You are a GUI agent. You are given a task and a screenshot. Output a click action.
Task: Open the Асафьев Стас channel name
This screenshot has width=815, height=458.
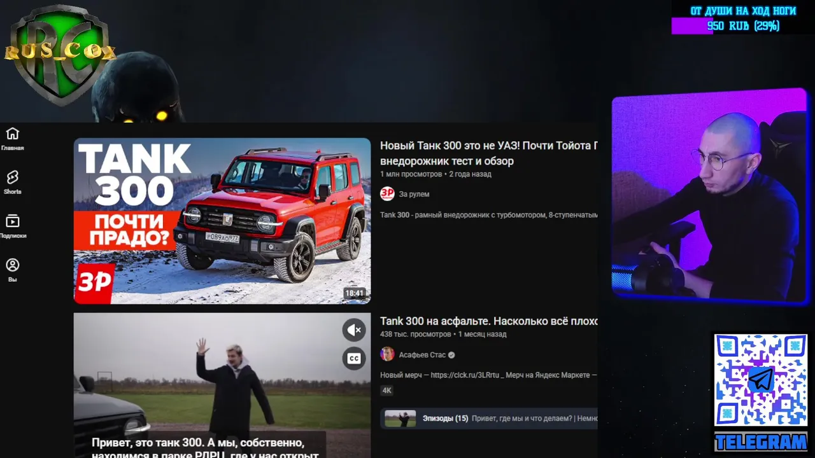422,355
